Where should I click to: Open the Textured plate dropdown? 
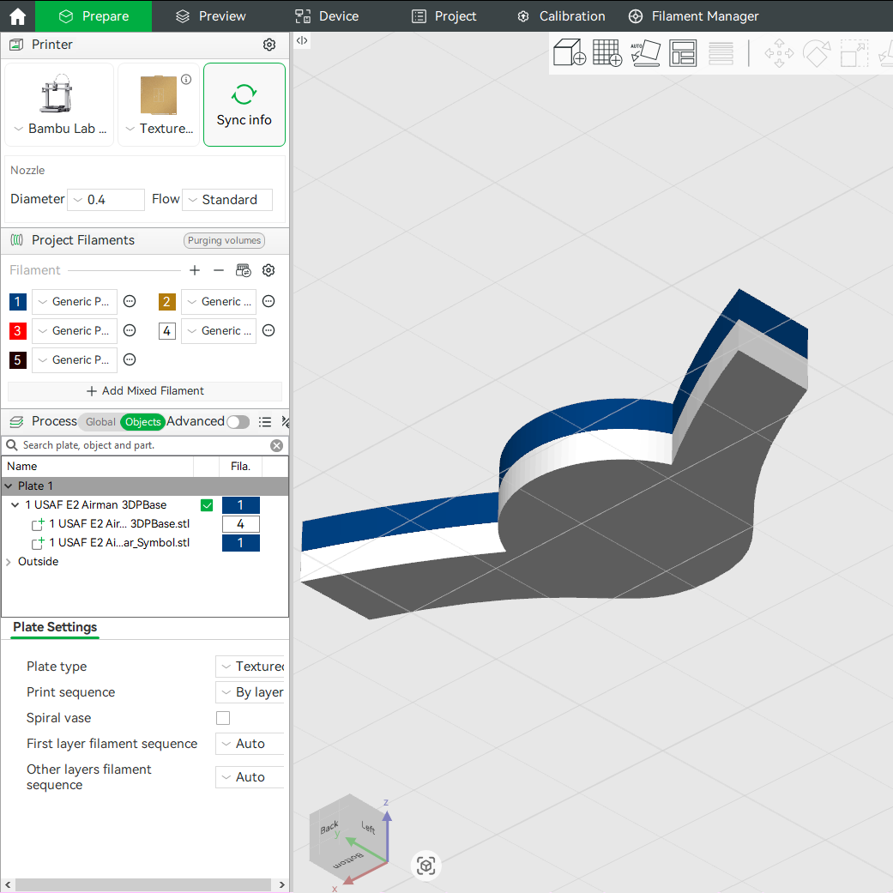pyautogui.click(x=159, y=129)
